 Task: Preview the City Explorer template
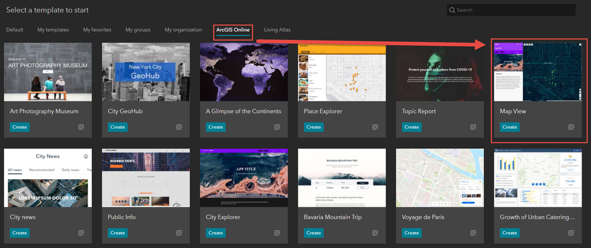(277, 233)
